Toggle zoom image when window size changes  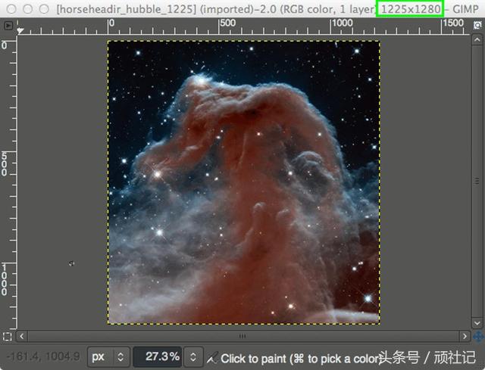click(477, 25)
